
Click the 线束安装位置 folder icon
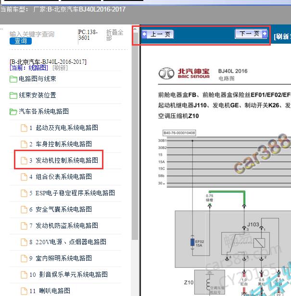tap(13, 95)
